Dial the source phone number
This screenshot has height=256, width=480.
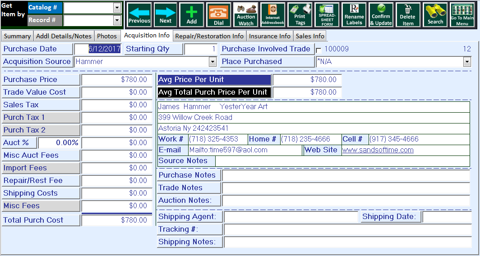pos(218,15)
